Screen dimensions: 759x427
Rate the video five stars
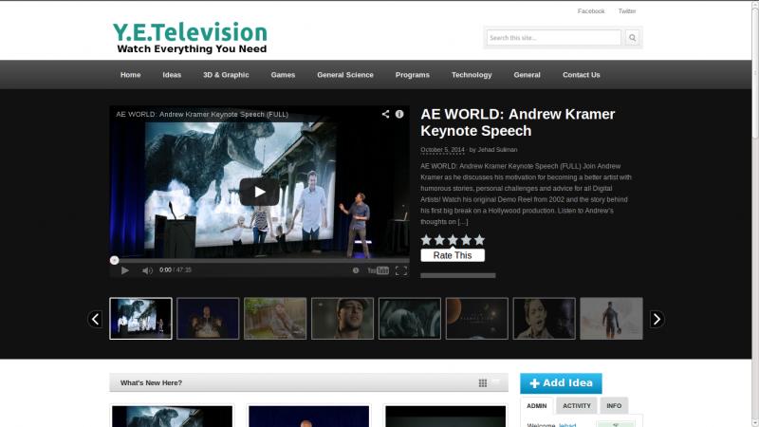click(479, 240)
